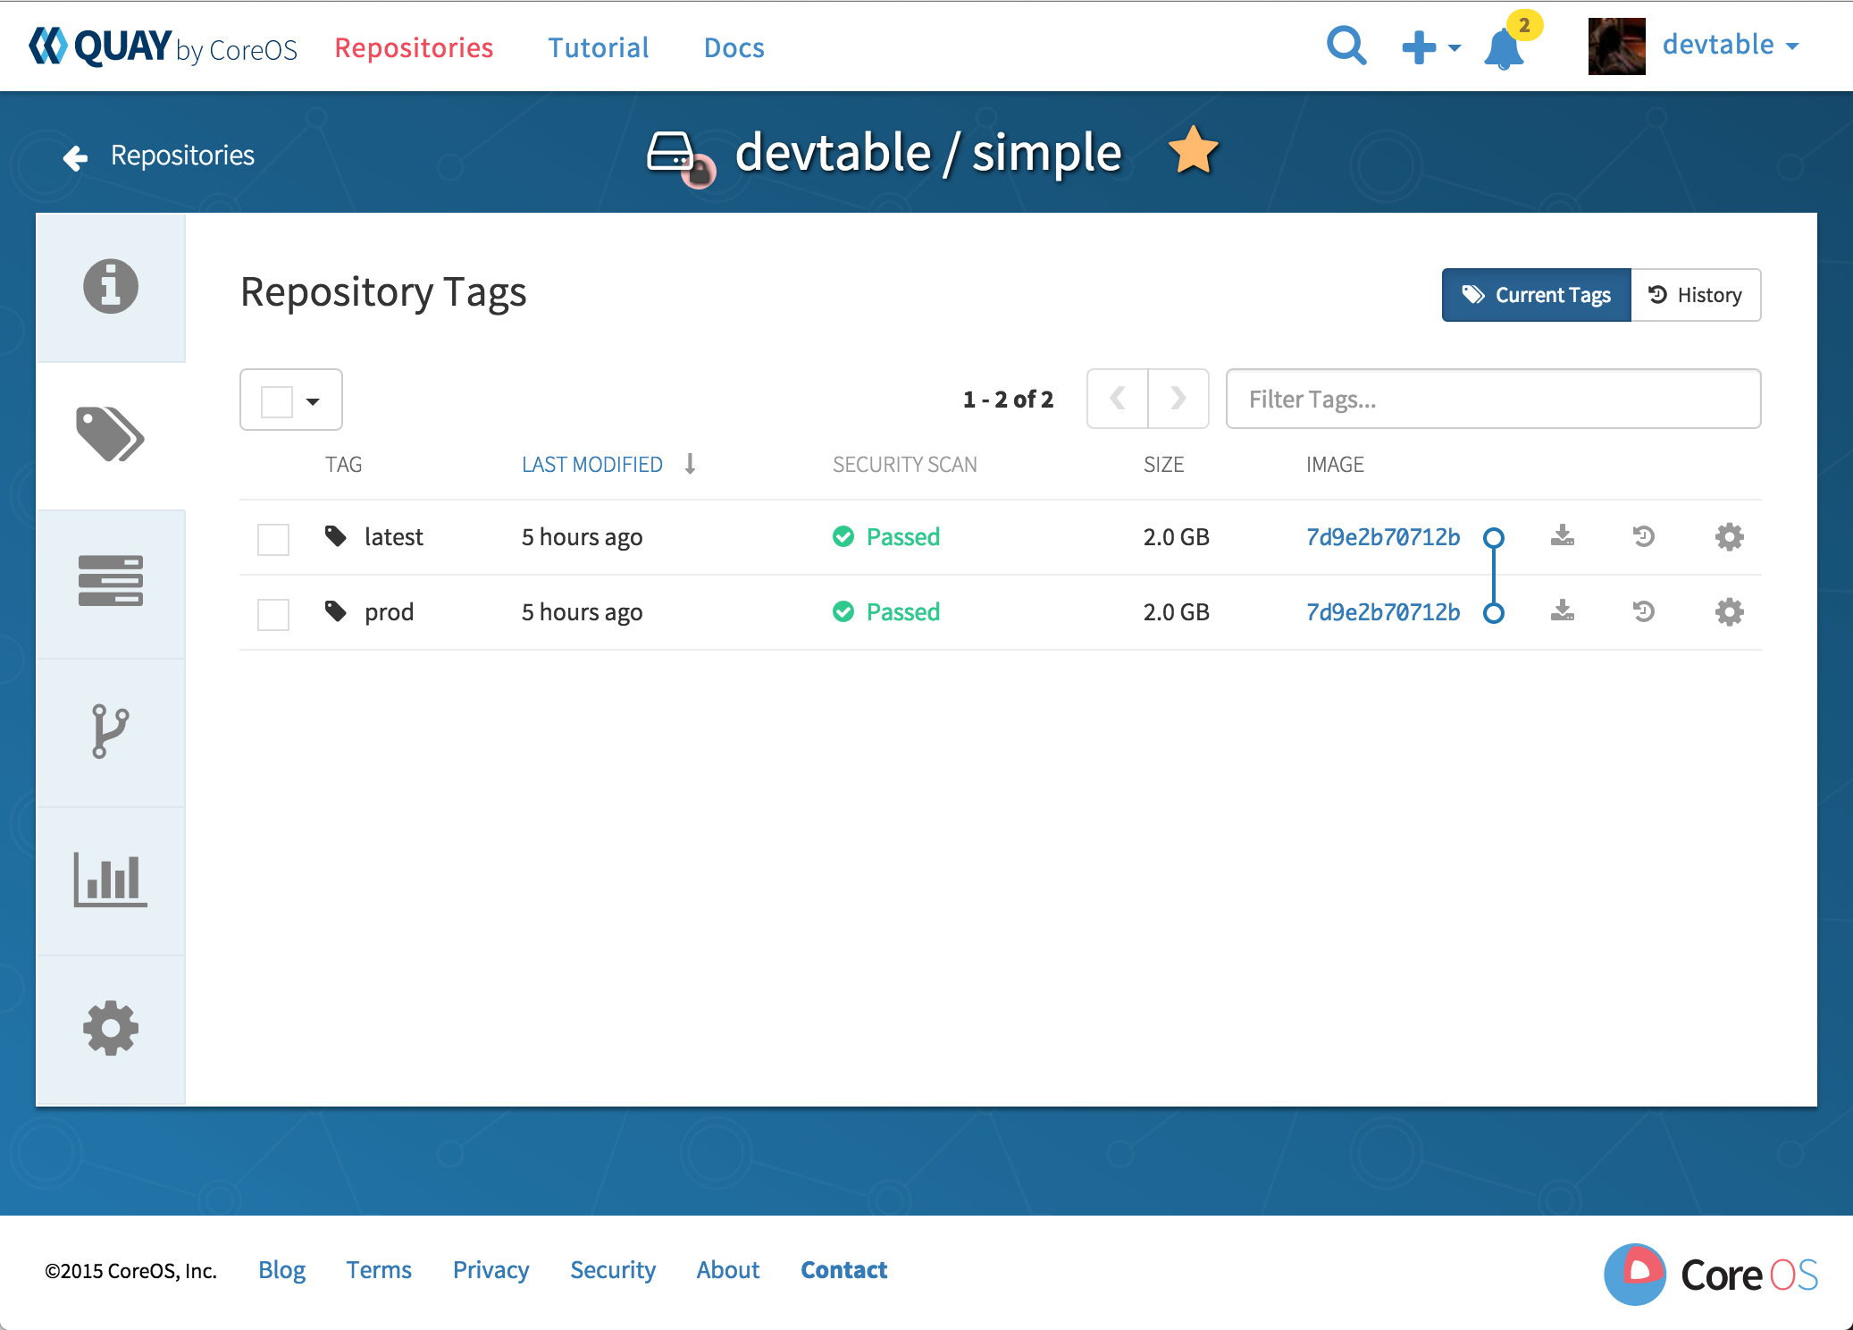Open image 7d9e2b70712b in prod row
This screenshot has height=1330, width=1853.
click(x=1383, y=611)
